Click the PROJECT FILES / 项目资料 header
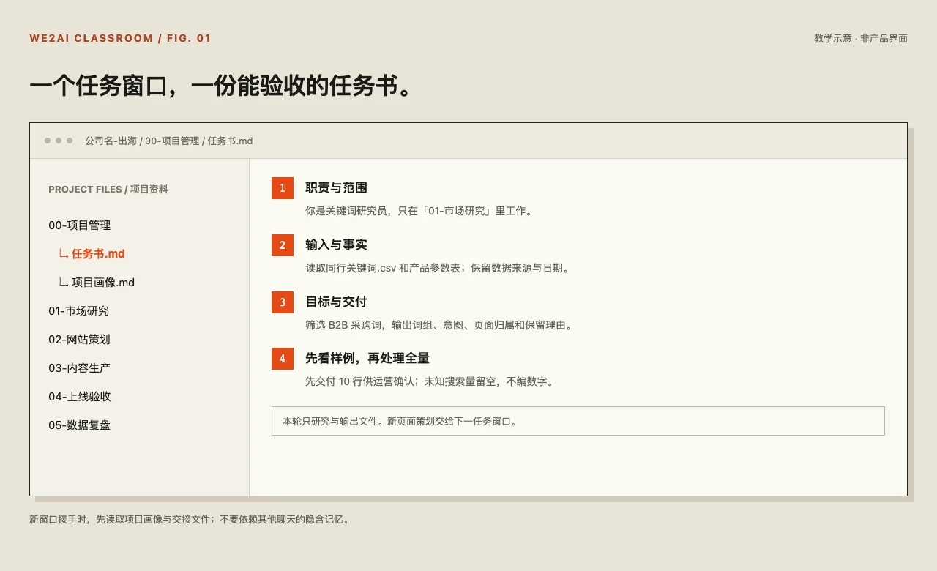 (108, 189)
